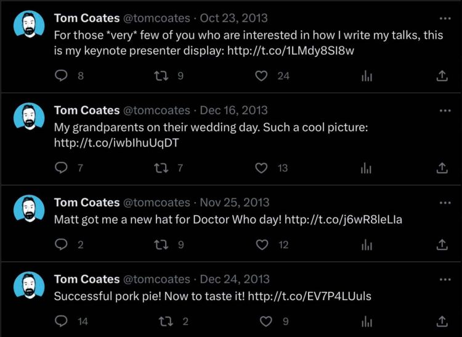Image resolution: width=462 pixels, height=337 pixels.
Task: Open the @tomcoates handle on Nov 25 tweet
Action: pyautogui.click(x=156, y=203)
